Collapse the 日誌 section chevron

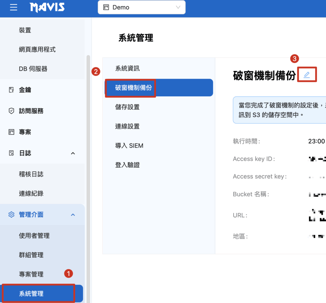pyautogui.click(x=73, y=153)
